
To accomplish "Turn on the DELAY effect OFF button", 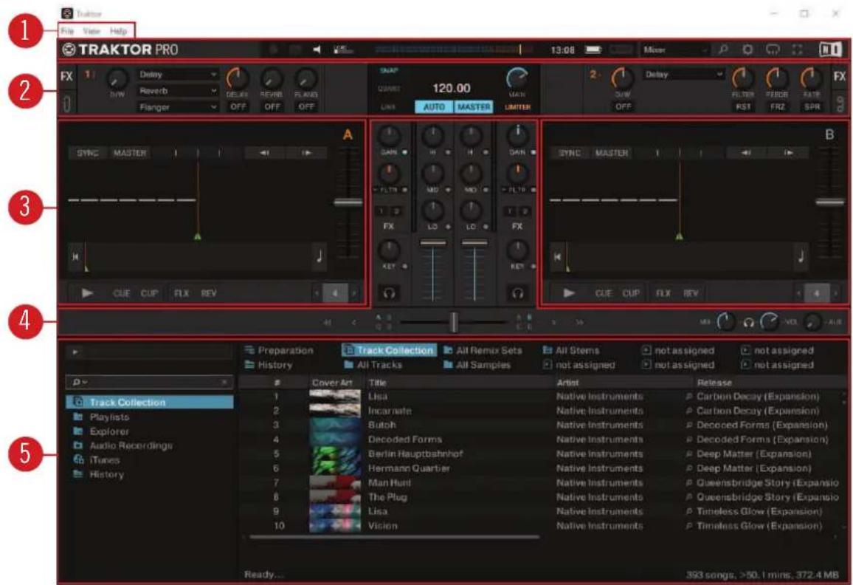I will coord(238,107).
